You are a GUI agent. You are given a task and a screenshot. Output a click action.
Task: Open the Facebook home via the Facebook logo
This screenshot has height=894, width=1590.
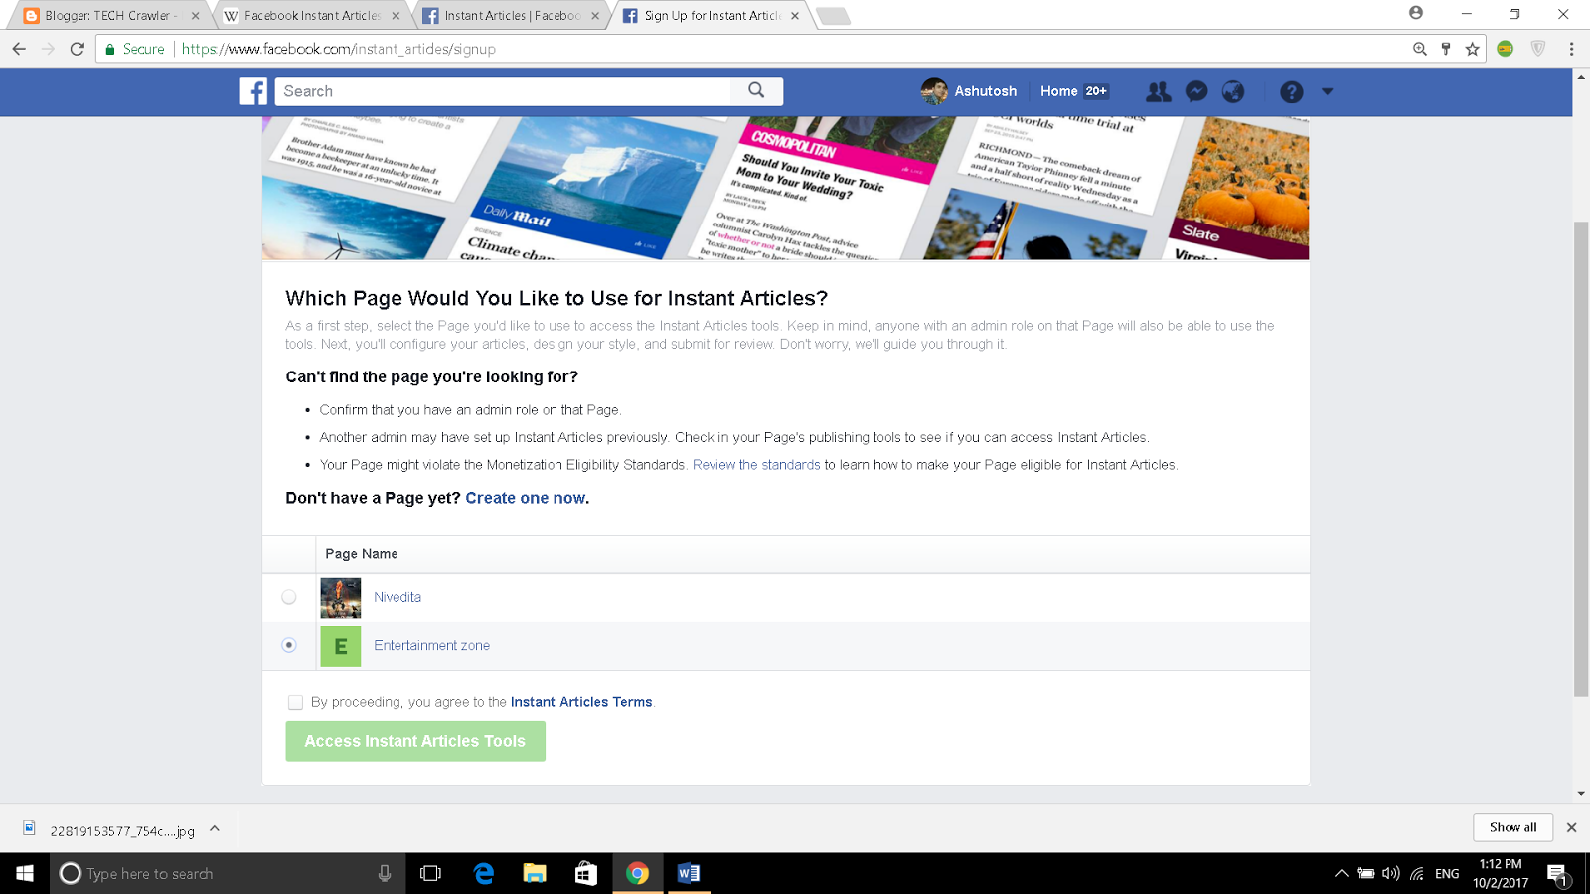[x=253, y=91]
